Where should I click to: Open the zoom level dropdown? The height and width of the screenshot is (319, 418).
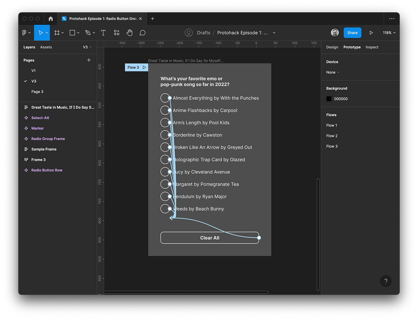tap(388, 32)
